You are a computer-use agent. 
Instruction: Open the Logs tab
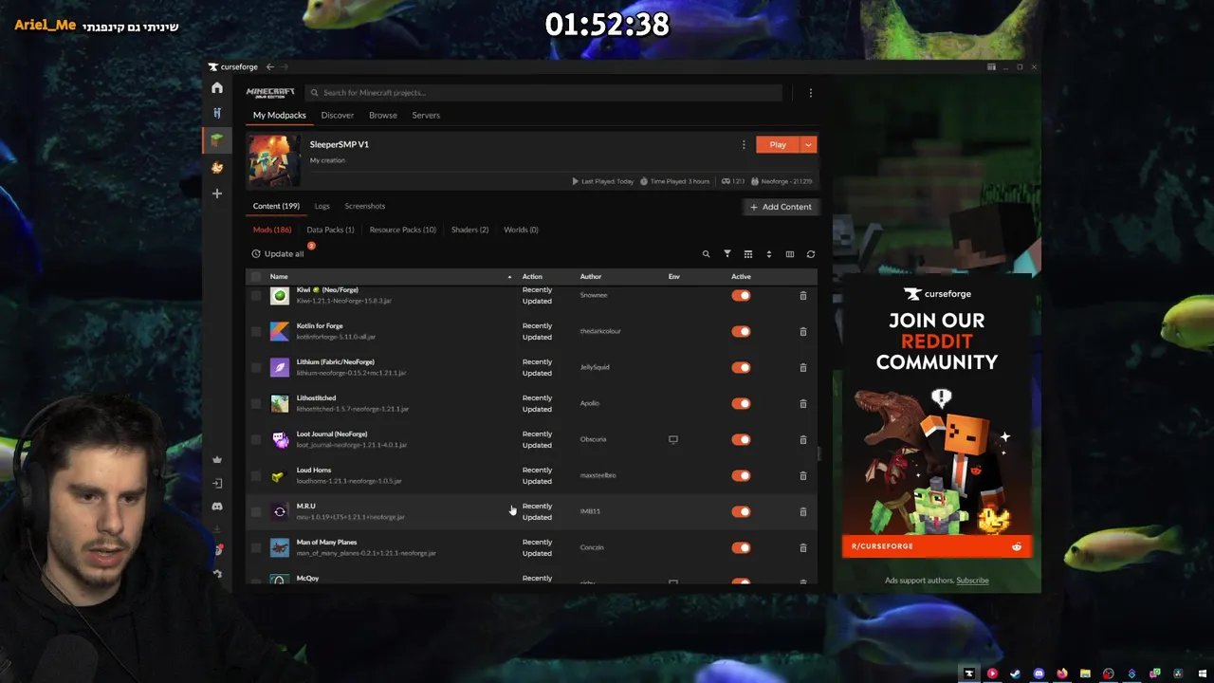(x=322, y=207)
